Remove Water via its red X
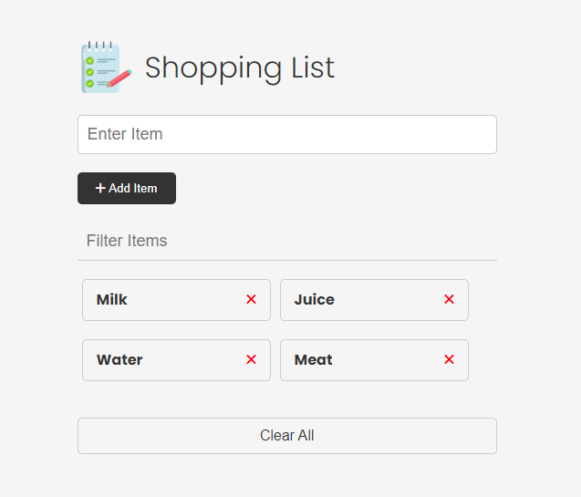This screenshot has height=497, width=581. [252, 359]
